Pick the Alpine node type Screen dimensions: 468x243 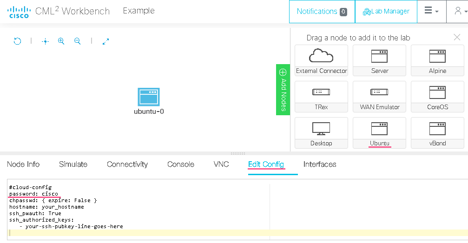[437, 60]
